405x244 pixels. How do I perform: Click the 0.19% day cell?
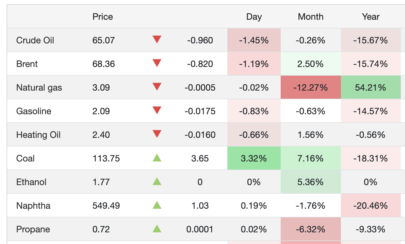(254, 205)
